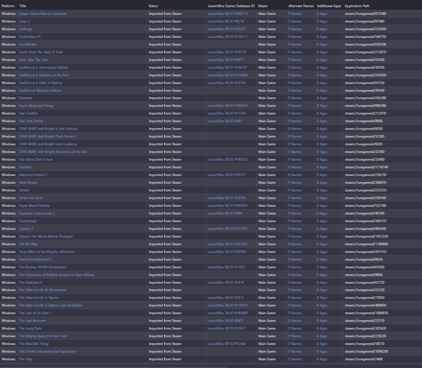422x368 pixels.
Task: Open Test Drive Unlimited 2 title
Action: click(36, 259)
